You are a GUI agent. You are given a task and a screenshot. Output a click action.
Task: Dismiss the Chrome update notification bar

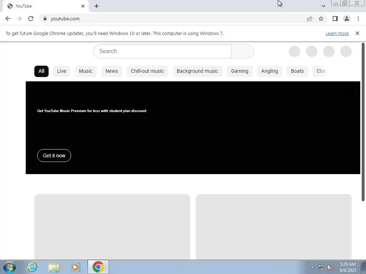pos(357,33)
